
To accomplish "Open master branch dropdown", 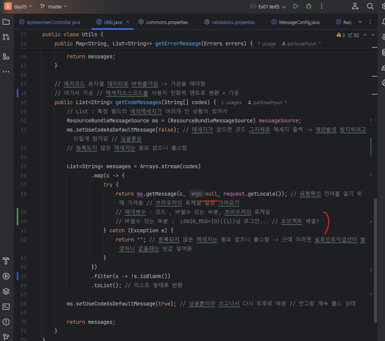I will (54, 6).
